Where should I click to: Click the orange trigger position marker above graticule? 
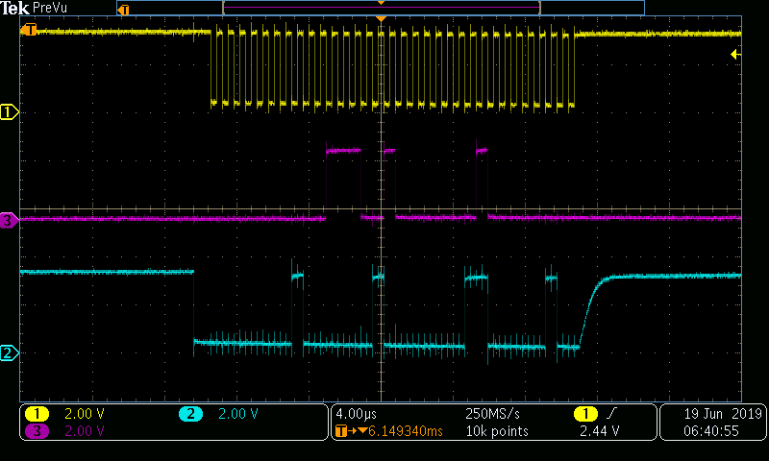tap(381, 18)
